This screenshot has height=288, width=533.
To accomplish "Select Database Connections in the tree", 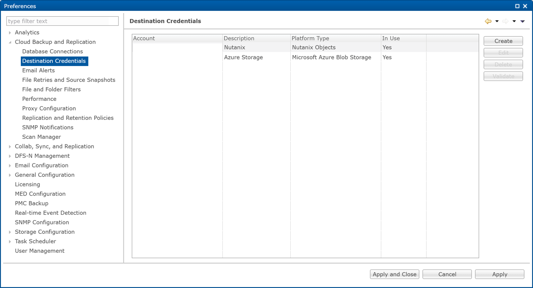I will (53, 52).
